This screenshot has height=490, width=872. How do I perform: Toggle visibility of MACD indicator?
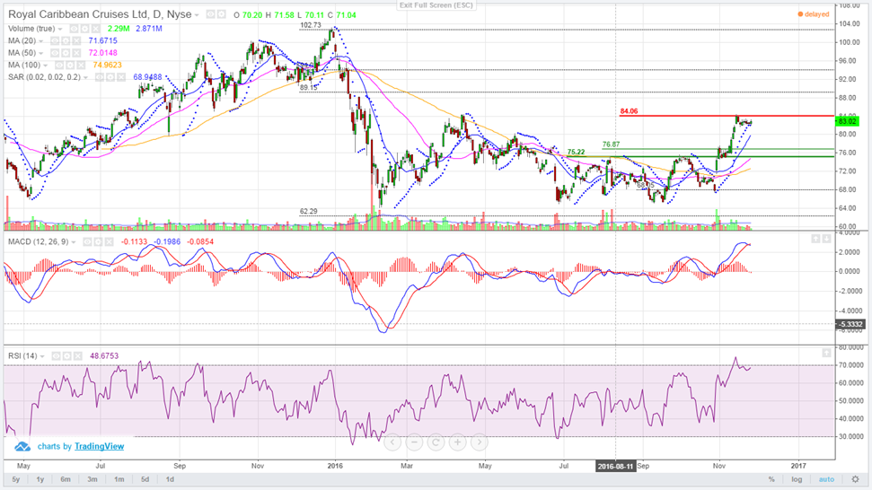click(x=87, y=241)
